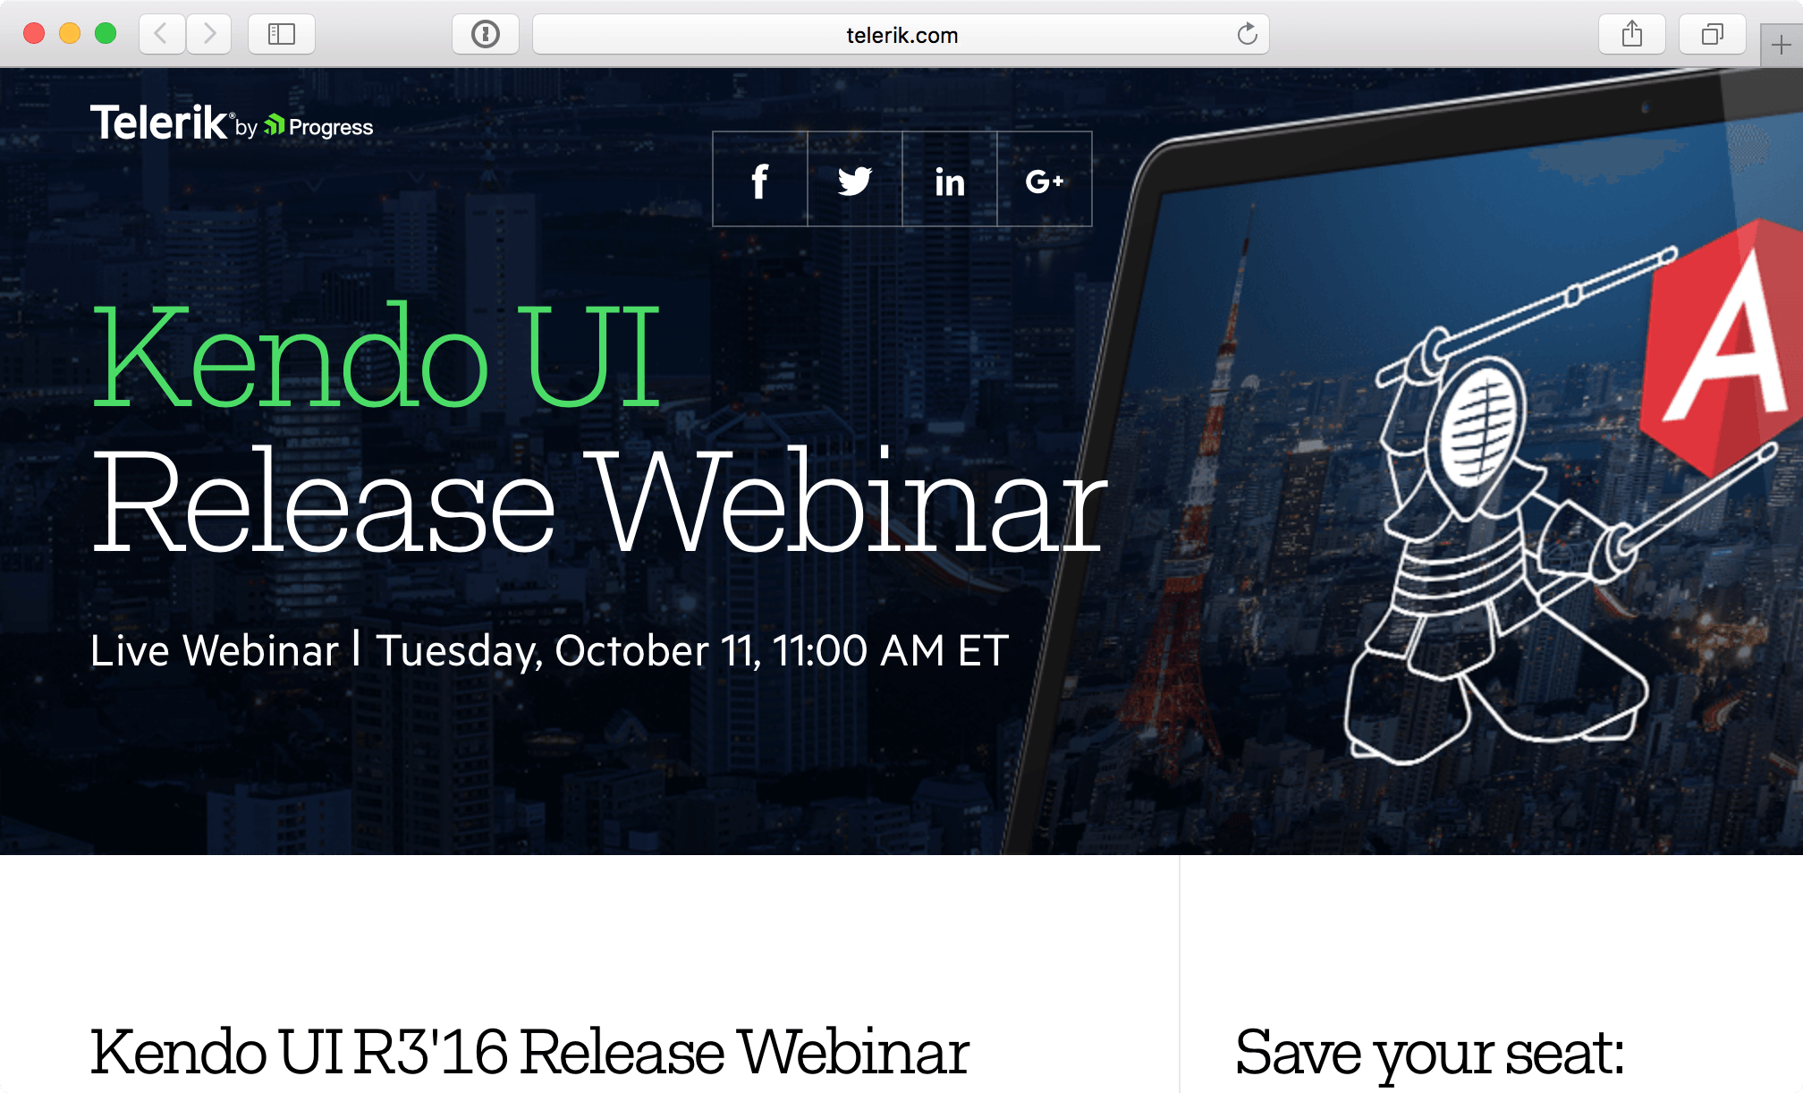Open the password manager extension icon
The height and width of the screenshot is (1093, 1803).
486,34
